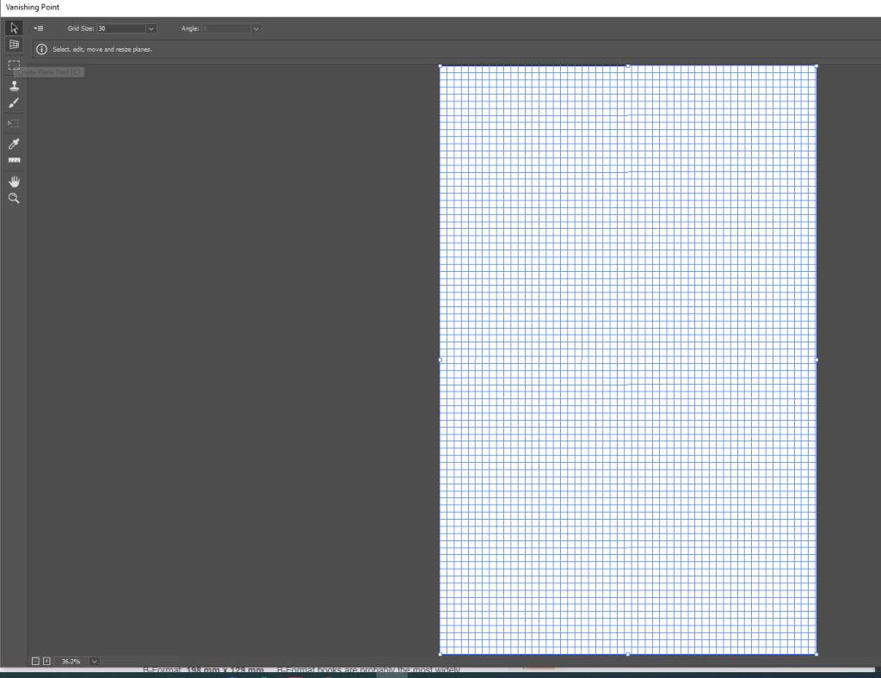Image resolution: width=881 pixels, height=678 pixels.
Task: Click the info icon beside the tool hint
Action: (x=41, y=49)
